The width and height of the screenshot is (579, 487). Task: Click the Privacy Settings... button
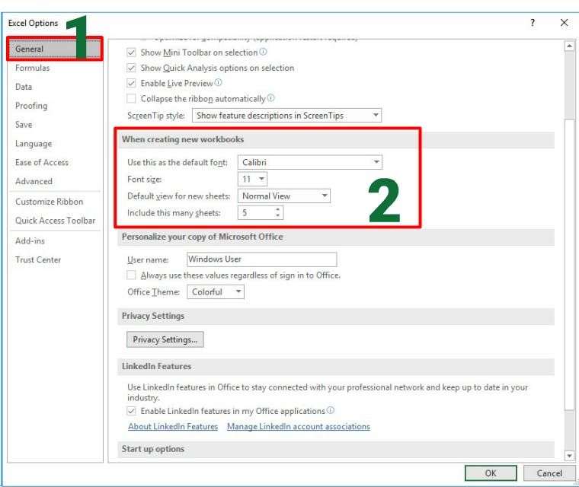pyautogui.click(x=165, y=339)
